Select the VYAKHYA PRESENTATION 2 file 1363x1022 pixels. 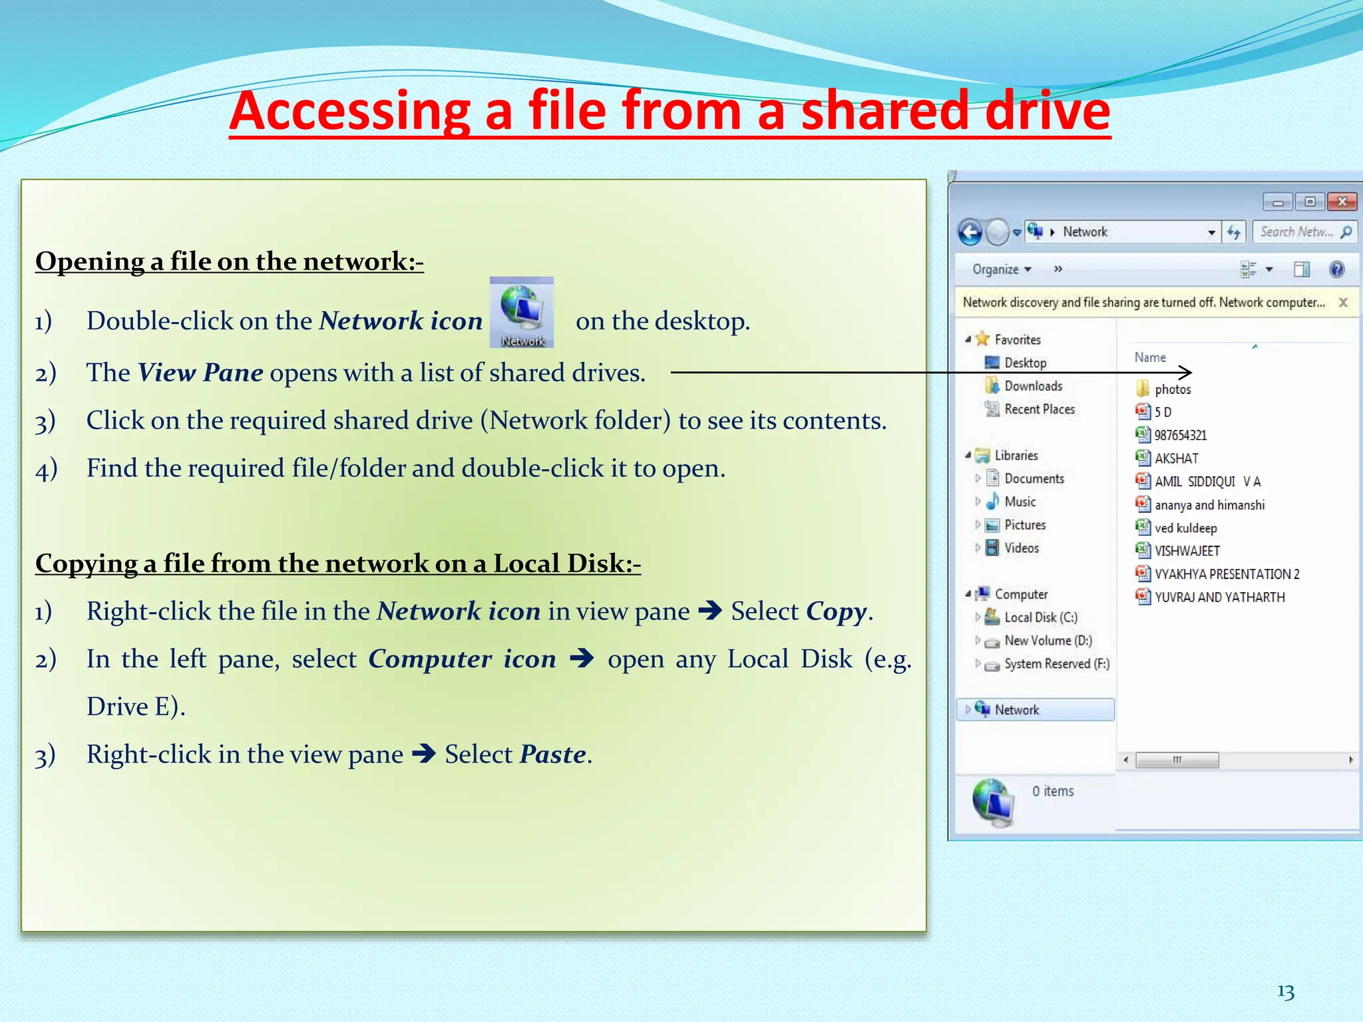coord(1226,574)
